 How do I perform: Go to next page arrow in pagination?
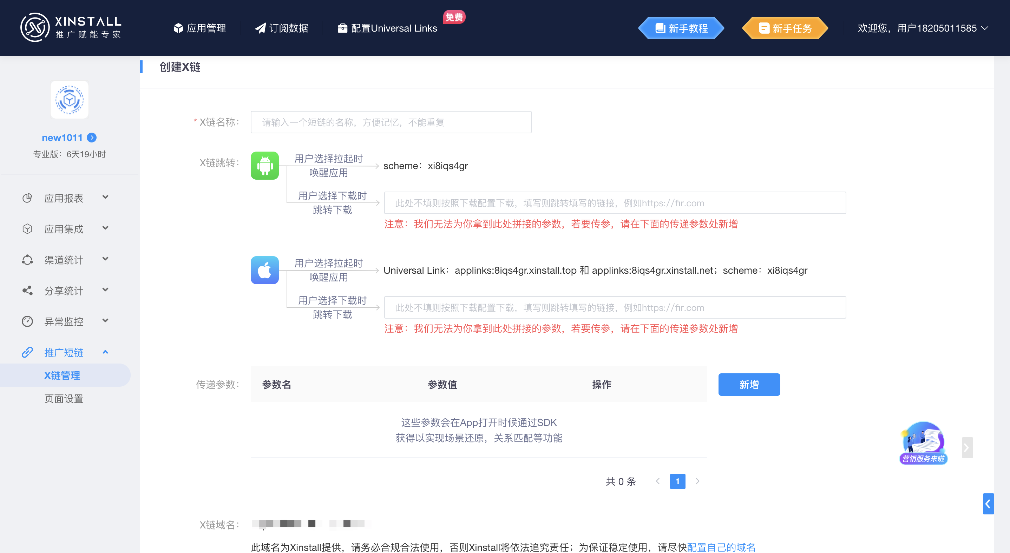click(x=697, y=481)
